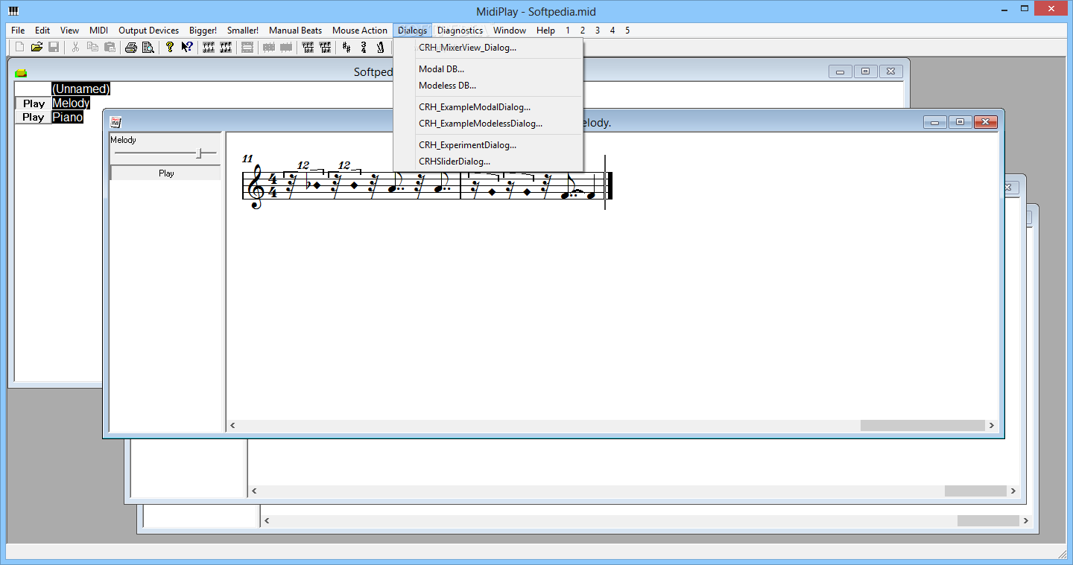The height and width of the screenshot is (565, 1073).
Task: Click the Melody window's small document icon
Action: [x=115, y=122]
